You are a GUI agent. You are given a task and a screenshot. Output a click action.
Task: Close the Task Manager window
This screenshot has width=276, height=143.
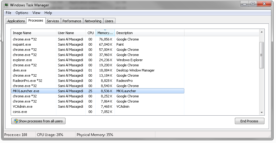(x=264, y=4)
